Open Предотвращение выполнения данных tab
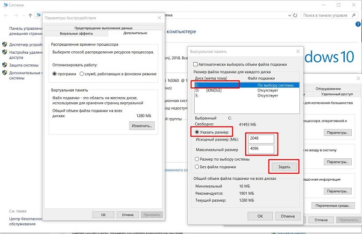Image resolution: width=362 pixels, height=234 pixels. coord(103,28)
